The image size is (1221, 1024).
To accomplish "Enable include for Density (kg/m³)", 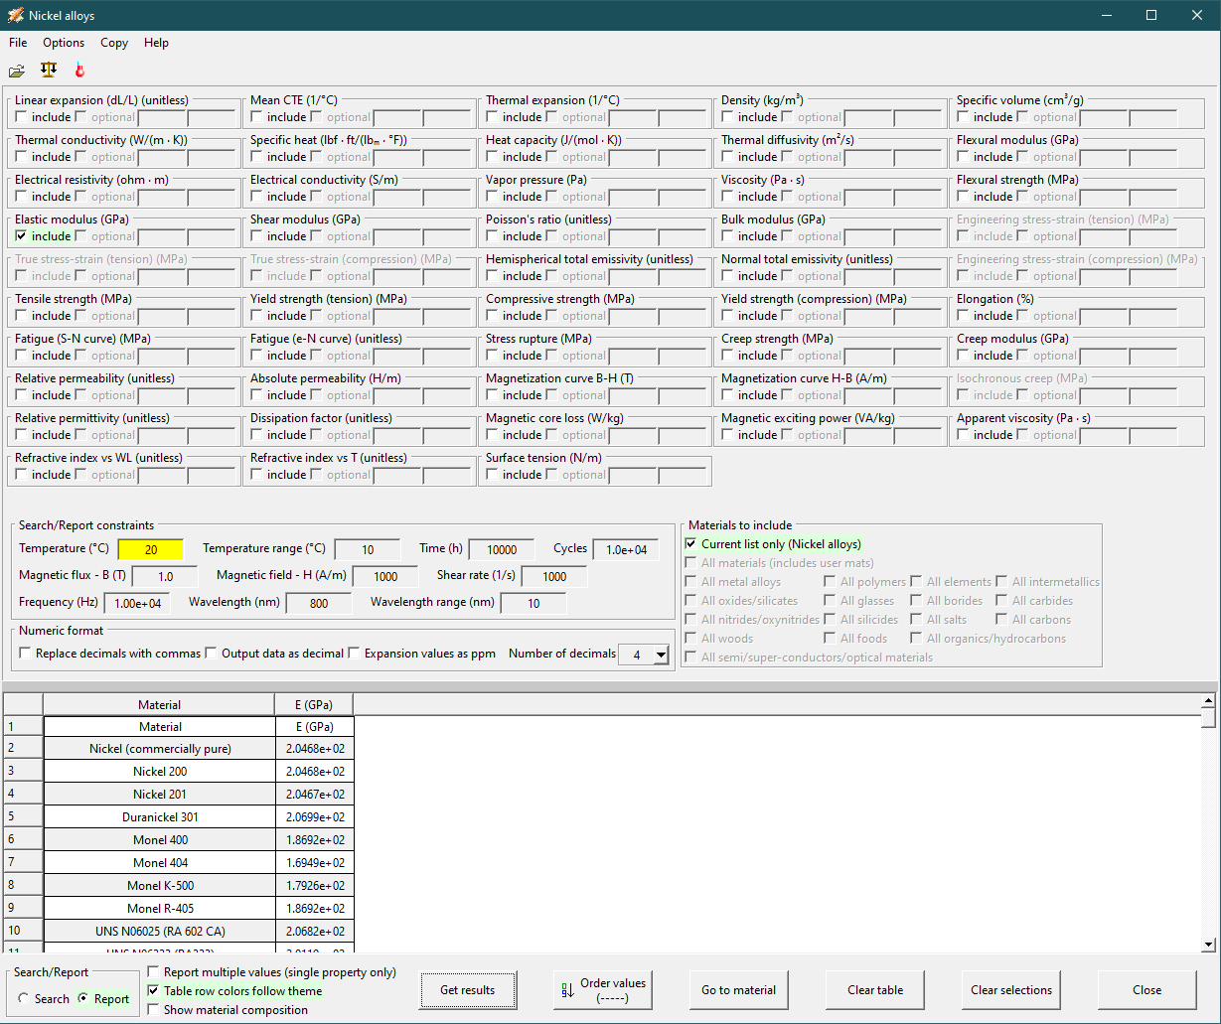I will point(728,117).
